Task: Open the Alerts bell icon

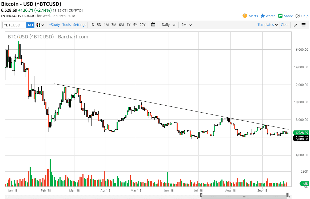Action: click(245, 16)
